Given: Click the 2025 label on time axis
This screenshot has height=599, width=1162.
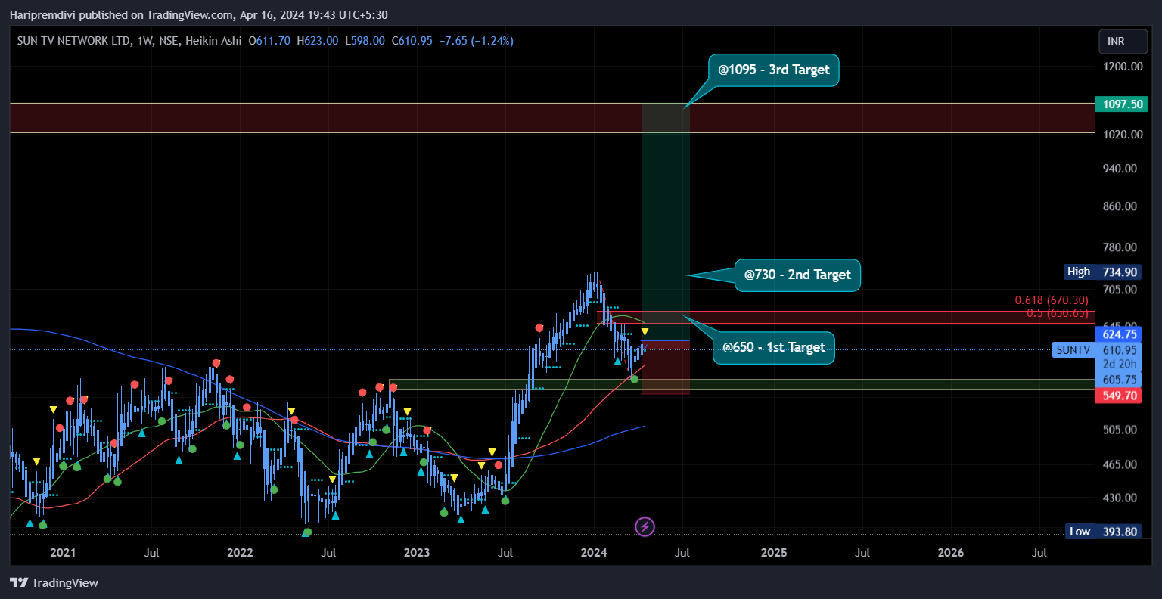Looking at the screenshot, I should pos(774,552).
